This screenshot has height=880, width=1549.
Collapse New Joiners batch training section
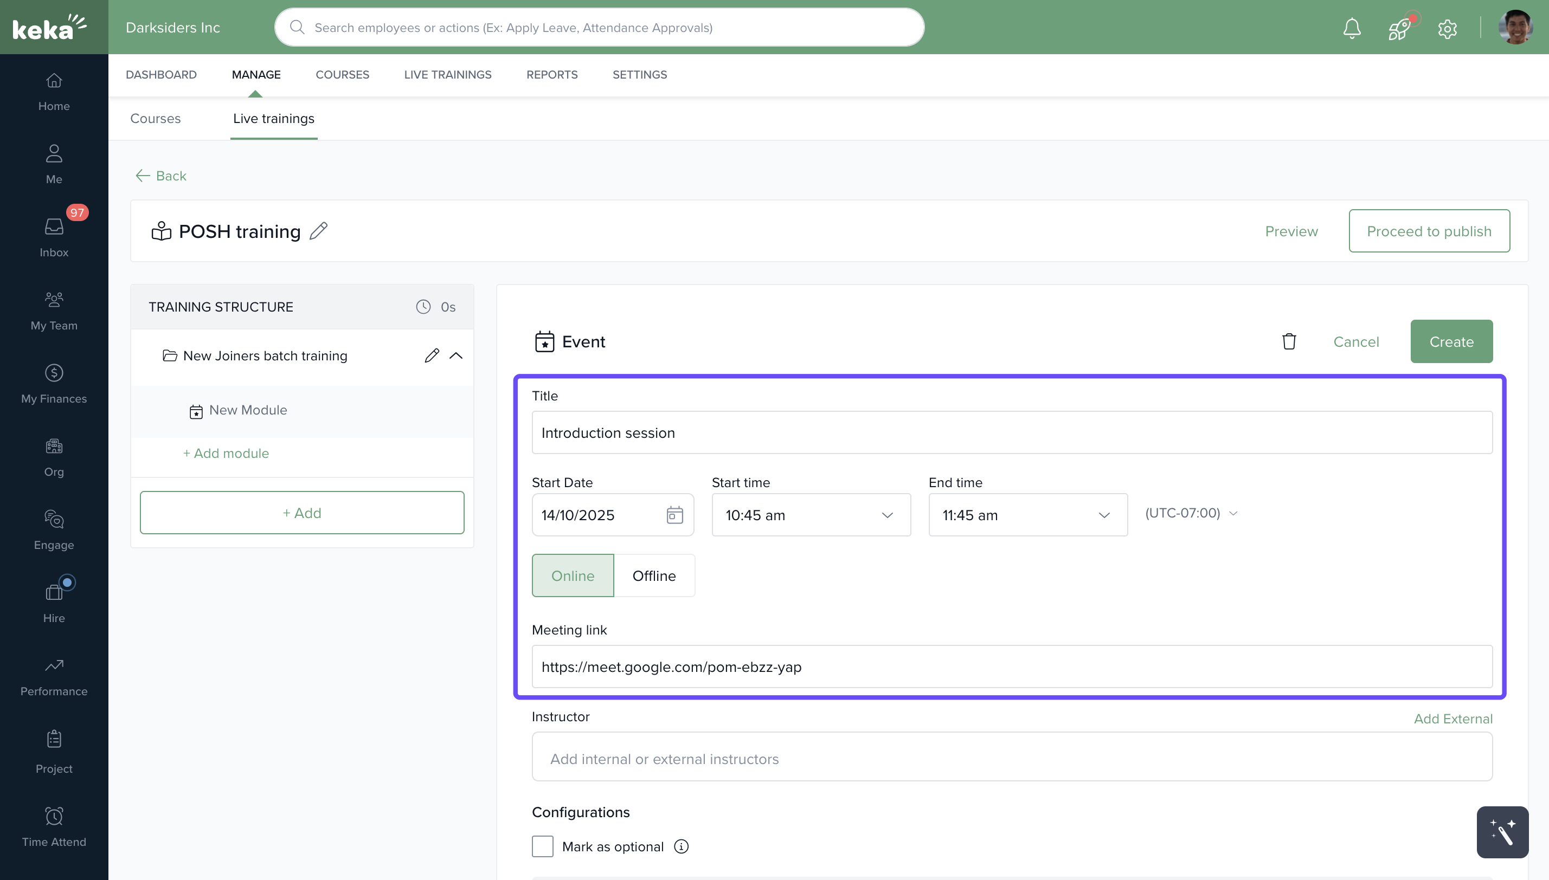456,355
